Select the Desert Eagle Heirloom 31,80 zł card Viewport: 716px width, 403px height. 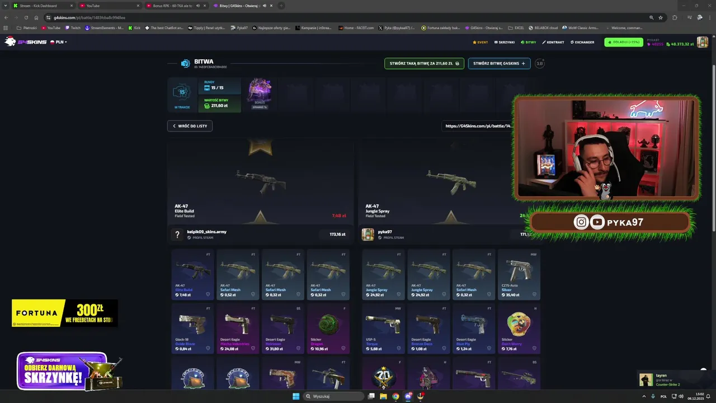(x=283, y=329)
